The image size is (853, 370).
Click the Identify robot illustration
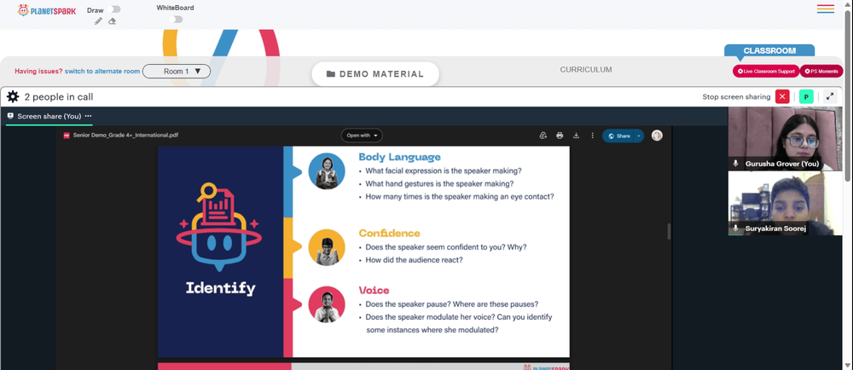219,227
